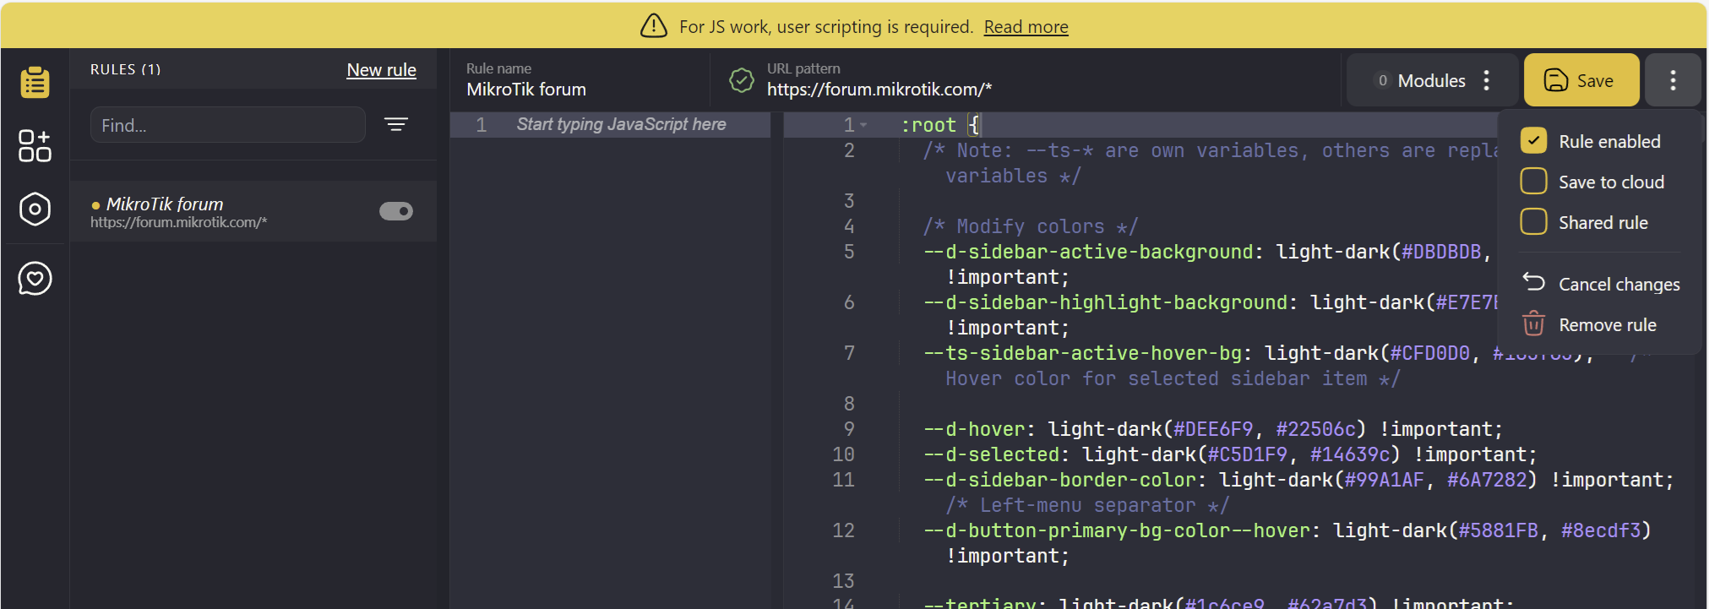Toggle the MikroTik forum rule switch
Viewport: 1709px width, 609px height.
(395, 211)
